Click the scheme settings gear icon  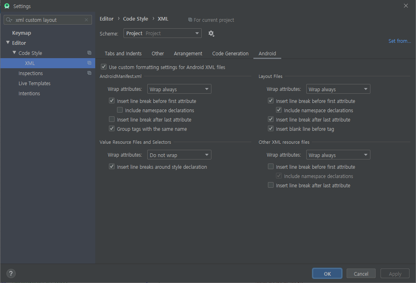coord(211,34)
